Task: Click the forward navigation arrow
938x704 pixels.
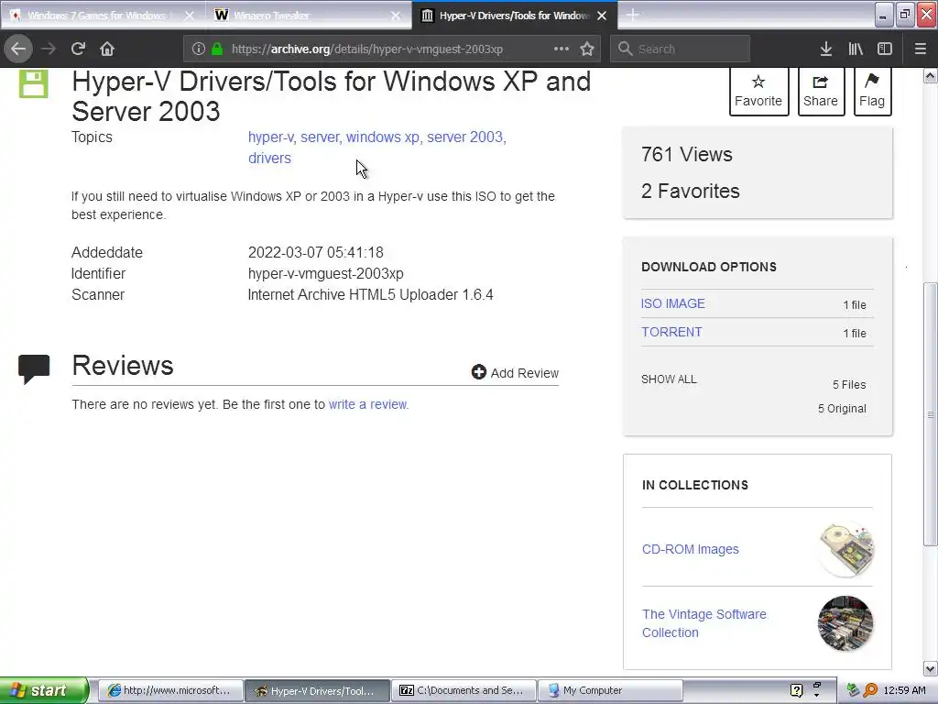Action: tap(49, 49)
